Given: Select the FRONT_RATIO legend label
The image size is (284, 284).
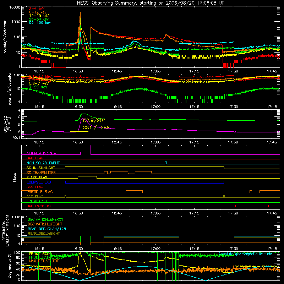Looking at the screenshot, I should (x=40, y=254).
